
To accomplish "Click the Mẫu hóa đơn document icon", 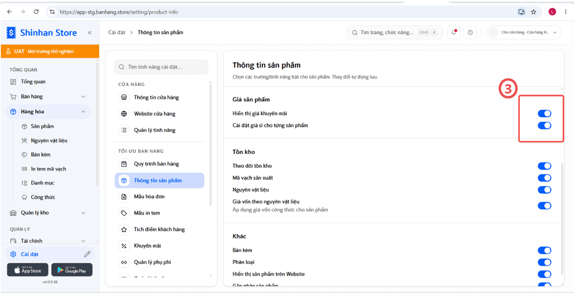I will pos(124,196).
